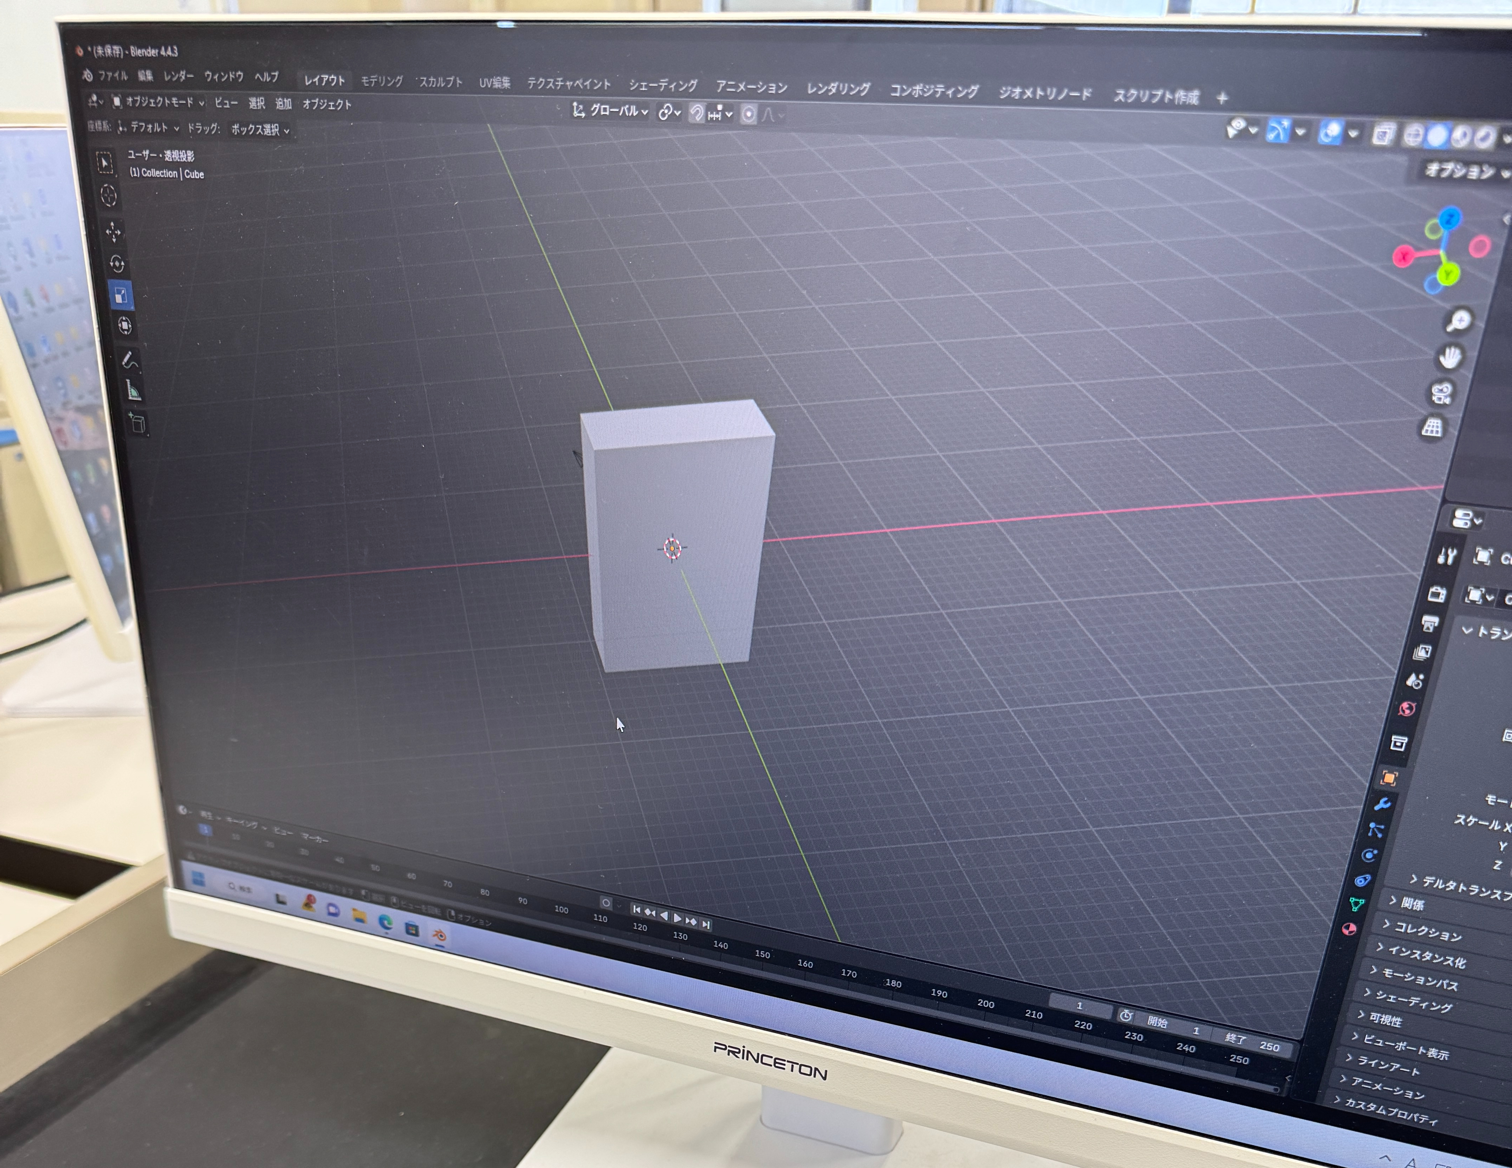
Task: Activate the 3D Cursor tool
Action: click(x=109, y=196)
